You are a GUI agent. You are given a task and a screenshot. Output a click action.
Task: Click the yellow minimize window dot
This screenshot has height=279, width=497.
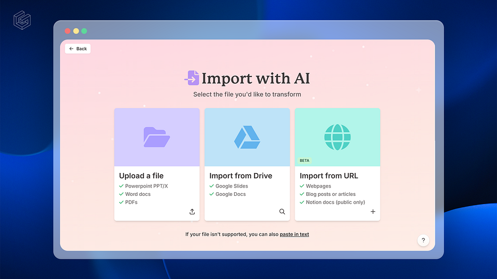tap(76, 31)
